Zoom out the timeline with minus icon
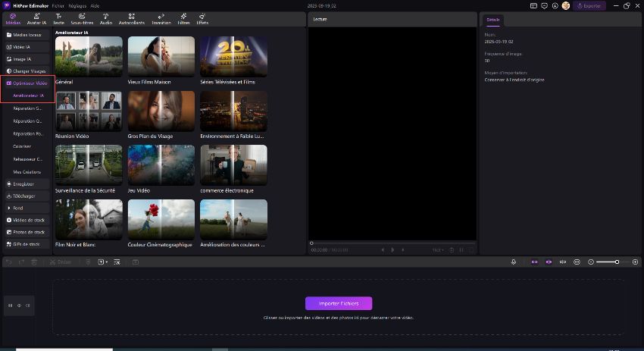This screenshot has height=351, width=644. point(591,262)
